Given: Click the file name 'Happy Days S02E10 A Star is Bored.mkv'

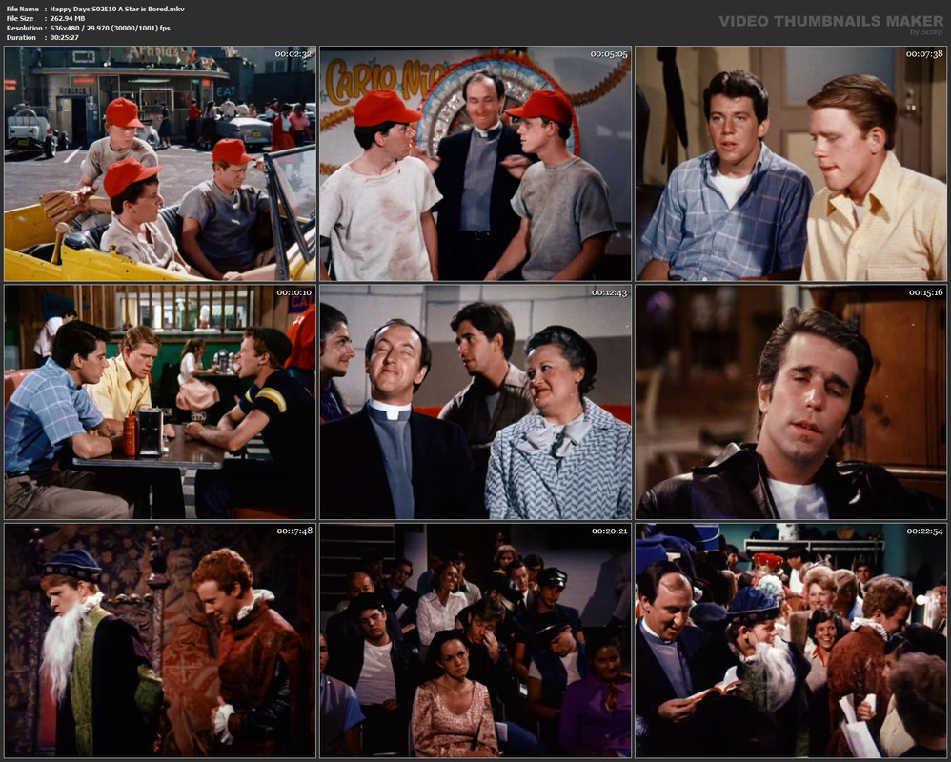Looking at the screenshot, I should tap(117, 10).
